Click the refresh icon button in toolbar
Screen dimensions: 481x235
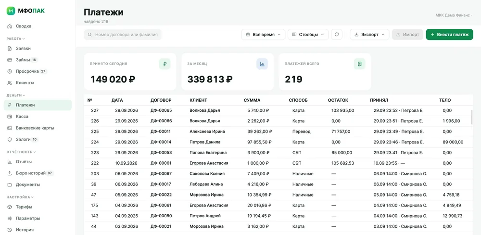tap(337, 34)
